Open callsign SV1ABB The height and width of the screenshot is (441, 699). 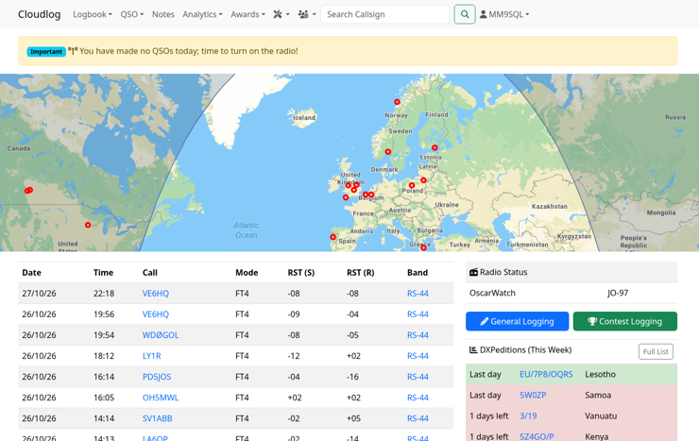pyautogui.click(x=157, y=418)
